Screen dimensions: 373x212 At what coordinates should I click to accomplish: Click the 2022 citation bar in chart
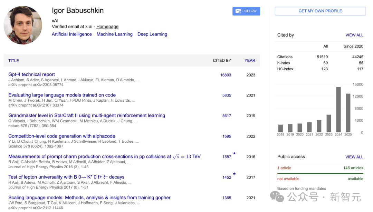[x=319, y=126]
